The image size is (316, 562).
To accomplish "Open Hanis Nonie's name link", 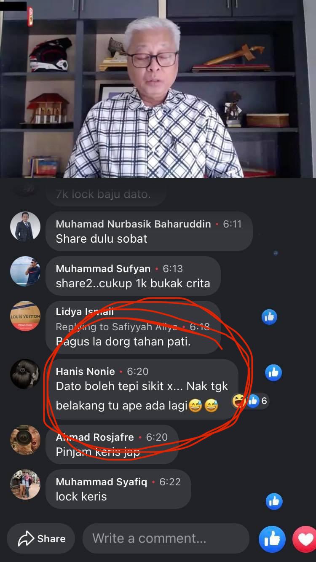I will point(85,371).
